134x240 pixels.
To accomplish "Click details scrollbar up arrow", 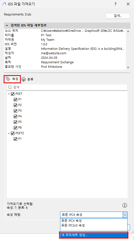I will coord(128,32).
